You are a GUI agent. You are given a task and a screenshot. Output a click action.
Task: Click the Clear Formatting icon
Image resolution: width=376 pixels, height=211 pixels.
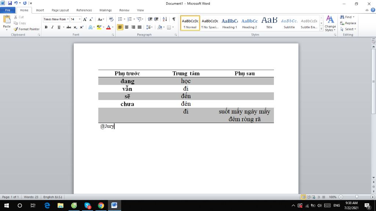(111, 19)
